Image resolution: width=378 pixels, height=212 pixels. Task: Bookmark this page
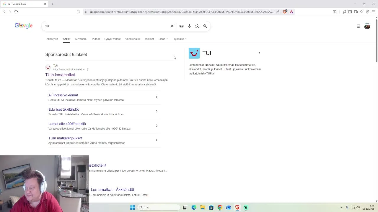(78, 12)
